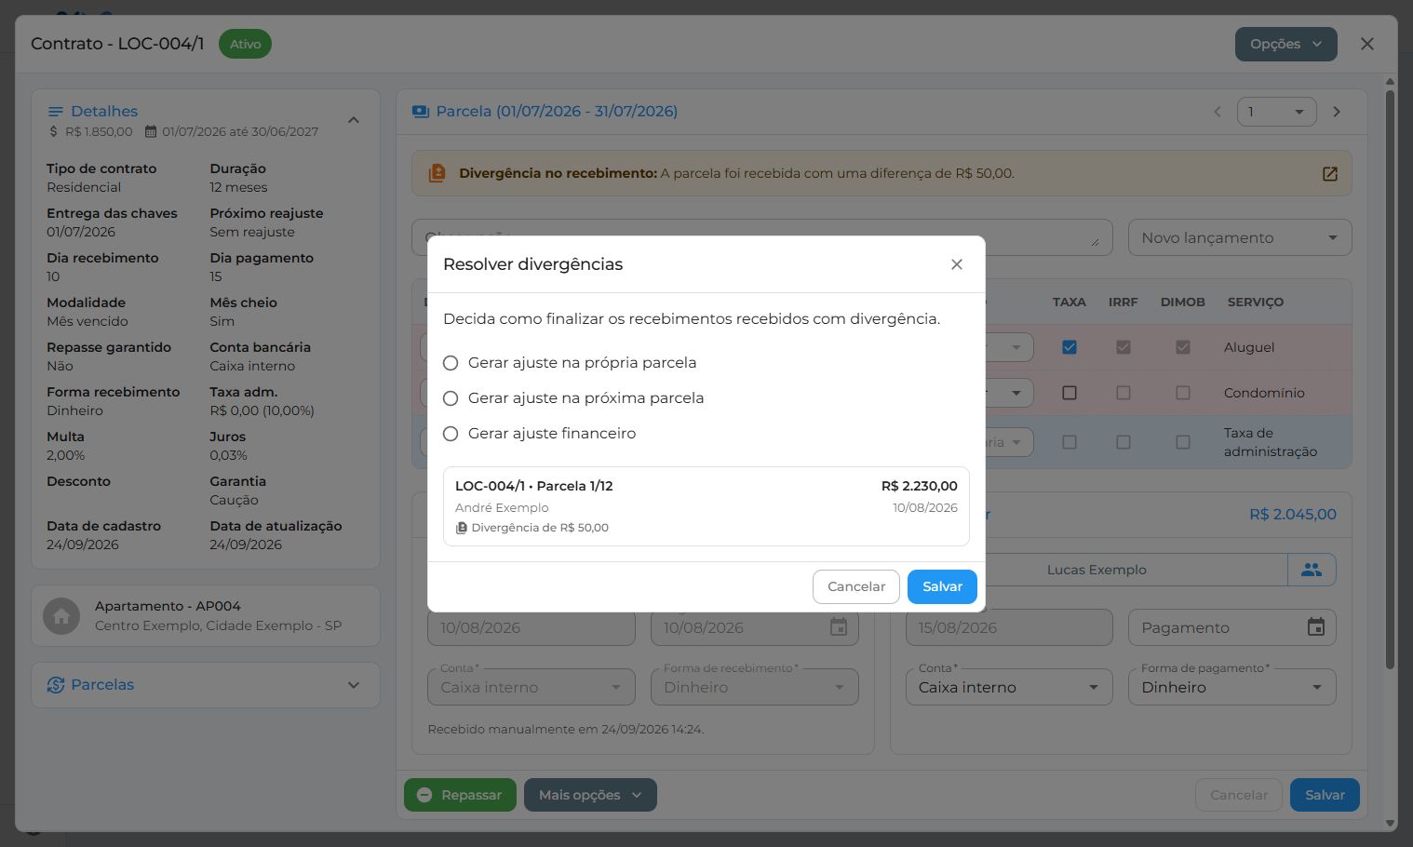Screen dimensions: 1413x847
Task: Click the calendar icon beside contract dates
Action: coord(151,132)
